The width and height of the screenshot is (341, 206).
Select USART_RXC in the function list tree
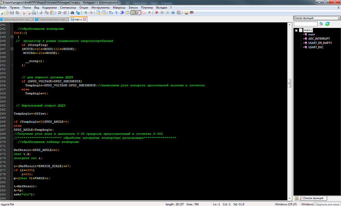coord(316,47)
